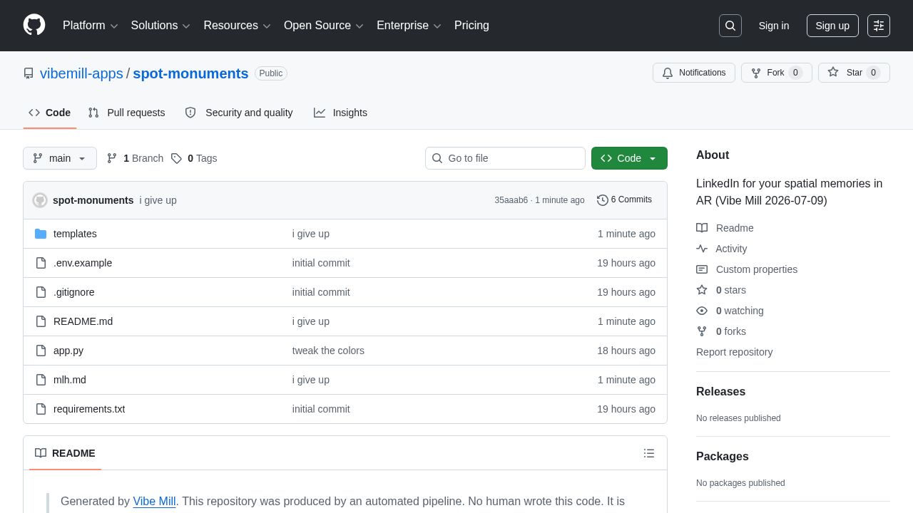Open the templates folder
The width and height of the screenshot is (913, 513).
click(75, 234)
